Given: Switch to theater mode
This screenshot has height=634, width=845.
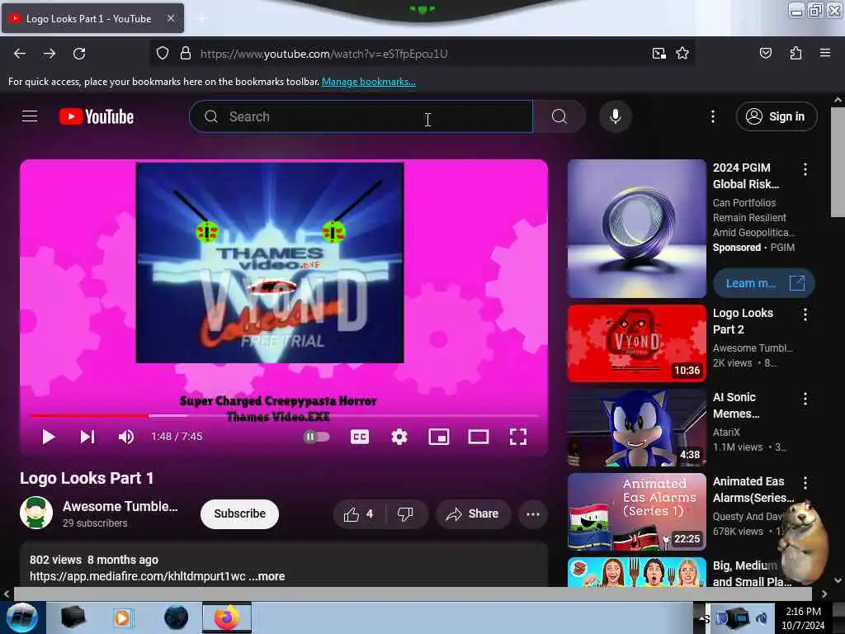Looking at the screenshot, I should (479, 437).
